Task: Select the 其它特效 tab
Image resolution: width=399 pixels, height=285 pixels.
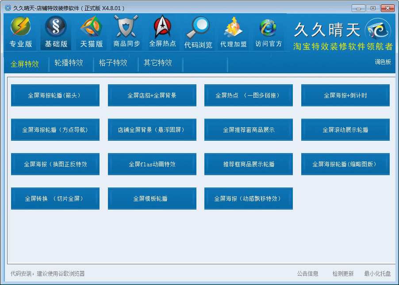Action: [x=157, y=63]
